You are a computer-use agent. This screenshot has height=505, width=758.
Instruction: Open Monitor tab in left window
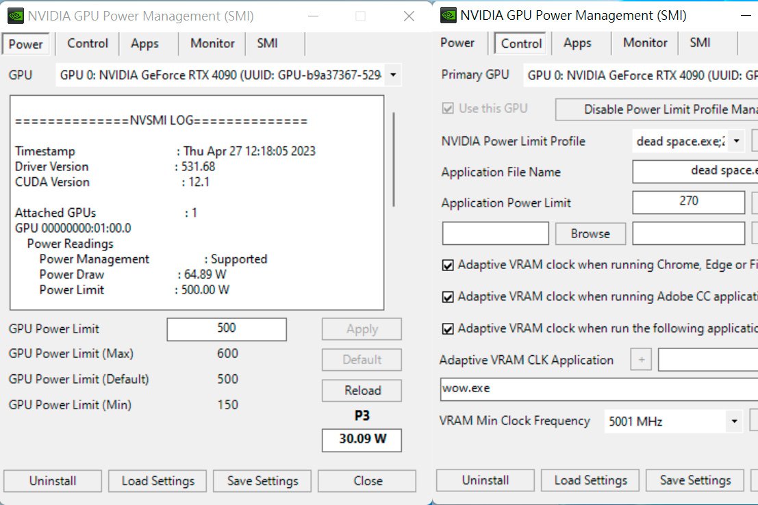pos(212,44)
